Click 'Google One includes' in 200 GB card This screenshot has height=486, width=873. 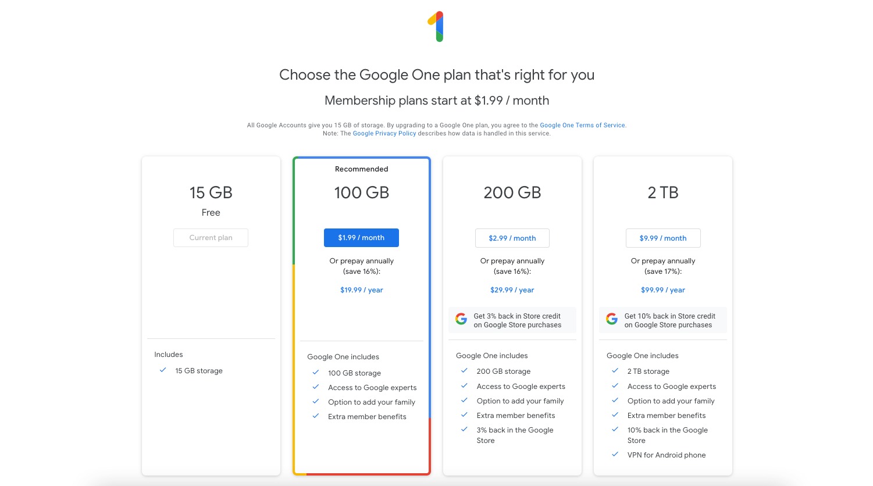click(492, 356)
